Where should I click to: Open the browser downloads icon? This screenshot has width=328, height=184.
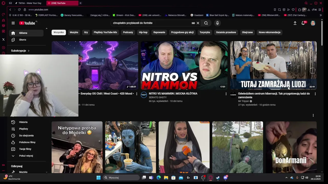coord(309,10)
